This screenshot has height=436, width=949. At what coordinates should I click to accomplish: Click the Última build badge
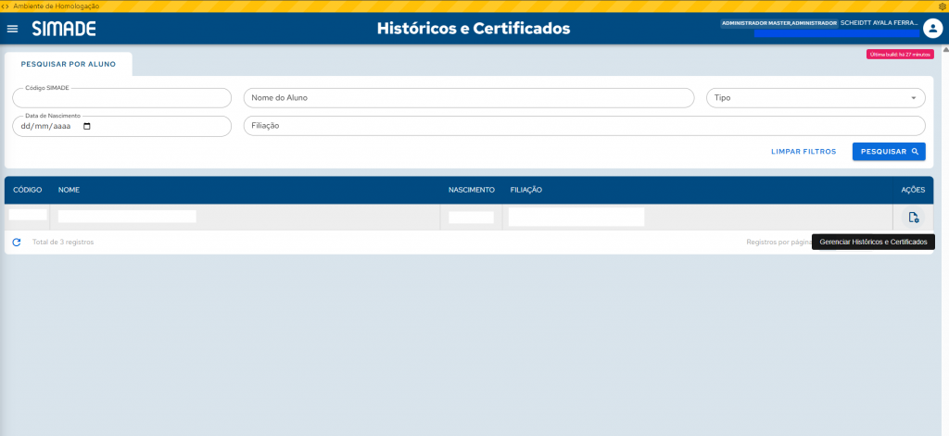899,55
